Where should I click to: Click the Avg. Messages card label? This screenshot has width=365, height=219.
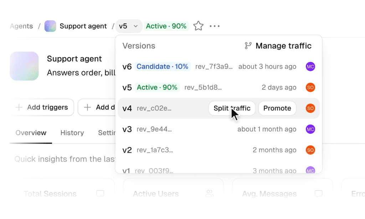269,194
